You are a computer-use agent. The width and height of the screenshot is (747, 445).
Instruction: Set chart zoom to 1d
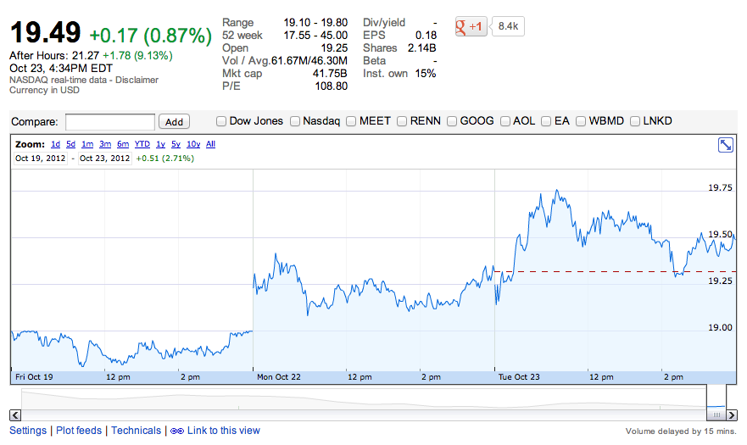point(56,144)
